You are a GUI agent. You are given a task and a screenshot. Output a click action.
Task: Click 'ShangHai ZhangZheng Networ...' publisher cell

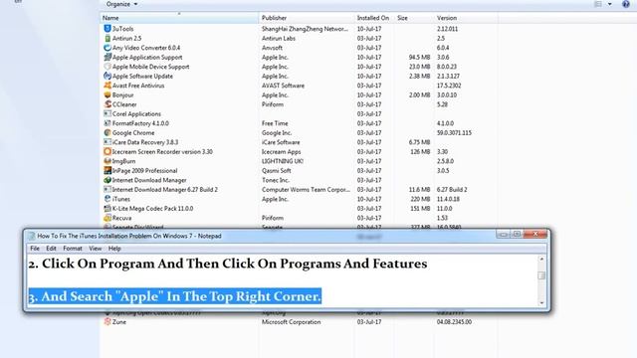click(305, 29)
